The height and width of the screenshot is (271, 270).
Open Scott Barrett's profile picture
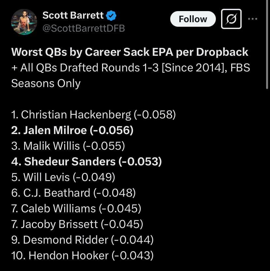coord(24,19)
